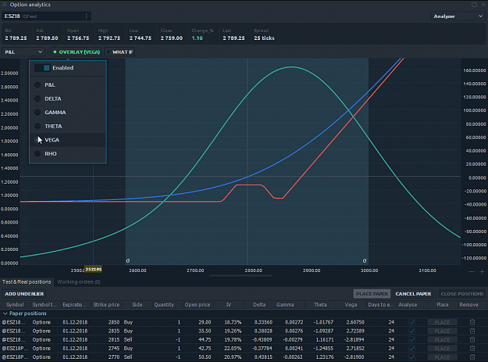This screenshot has height=362, width=488.
Task: Click the chart horizontal scrollbar handle
Action: click(x=241, y=276)
